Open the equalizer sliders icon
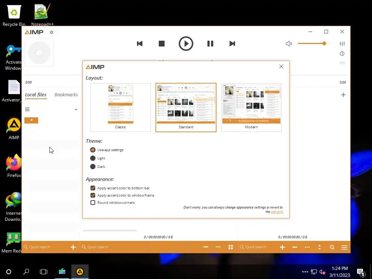This screenshot has height=279, width=372. 342,44
